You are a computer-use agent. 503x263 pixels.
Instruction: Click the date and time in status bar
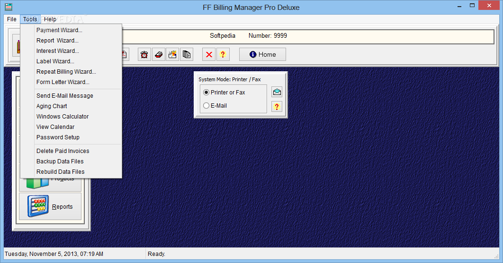[54, 254]
